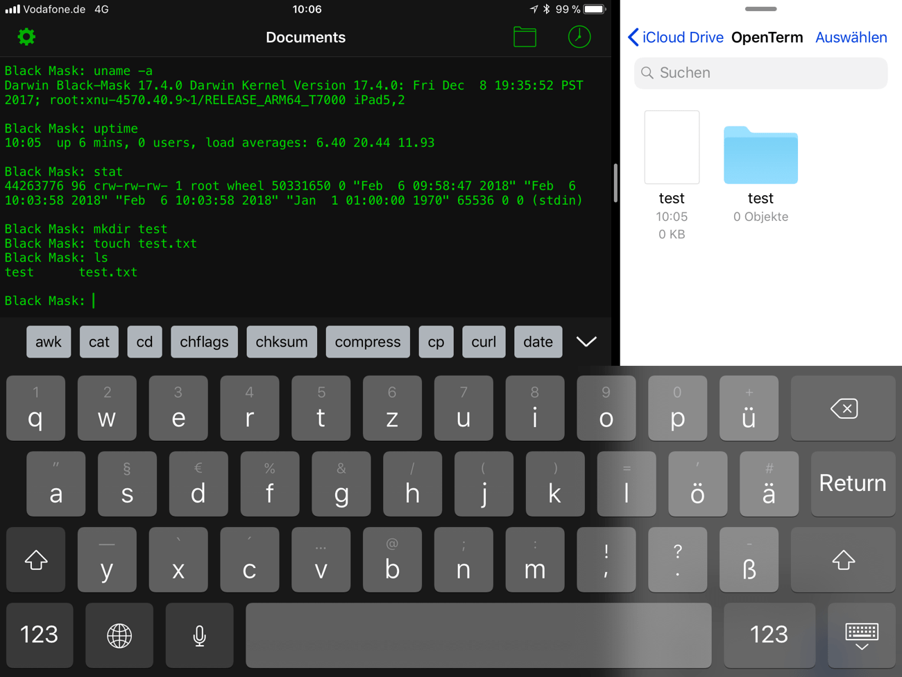Tap the right shift key

click(x=843, y=560)
